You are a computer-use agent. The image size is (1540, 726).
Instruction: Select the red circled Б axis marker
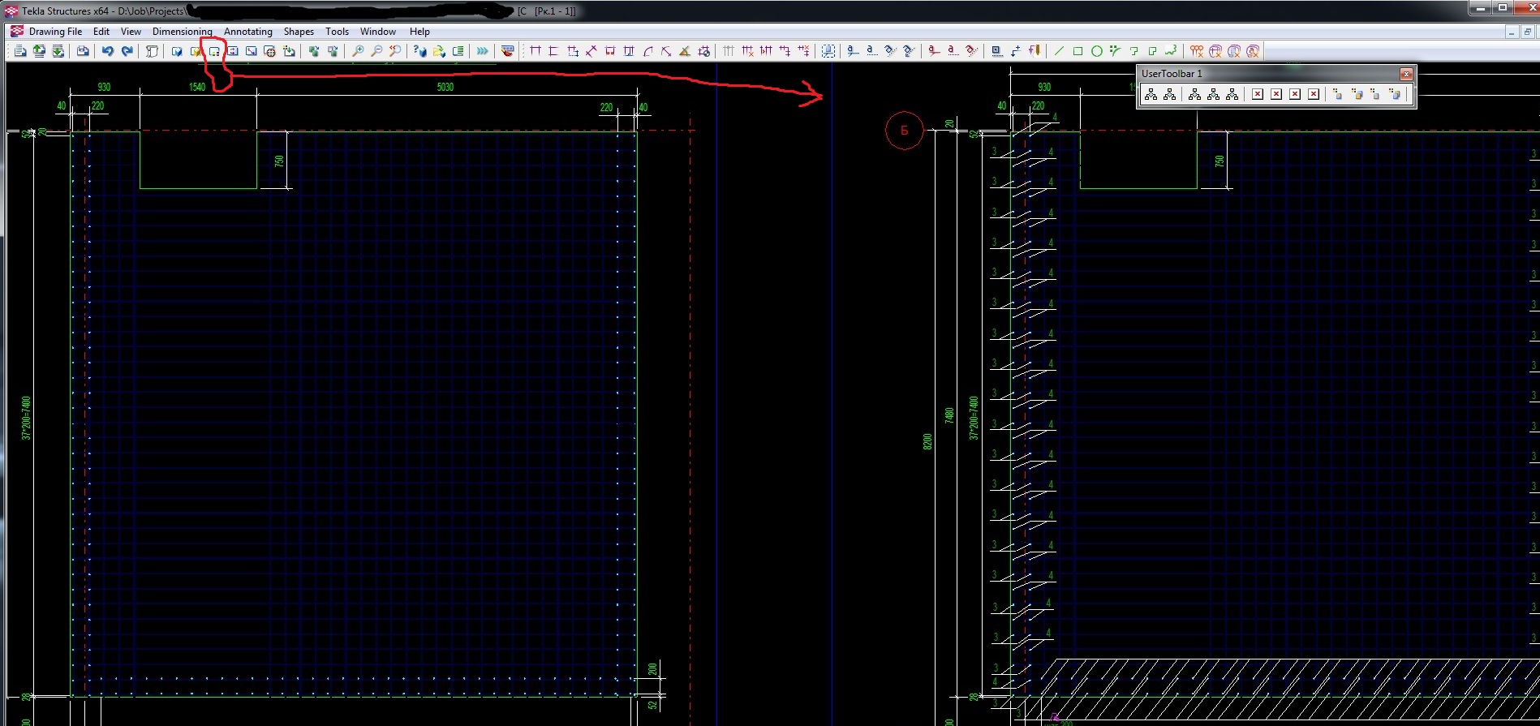tap(904, 131)
